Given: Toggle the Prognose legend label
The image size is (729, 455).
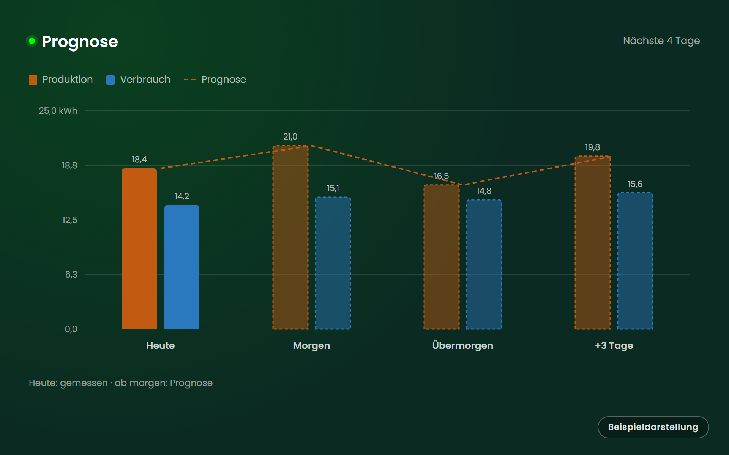Looking at the screenshot, I should click(x=224, y=80).
